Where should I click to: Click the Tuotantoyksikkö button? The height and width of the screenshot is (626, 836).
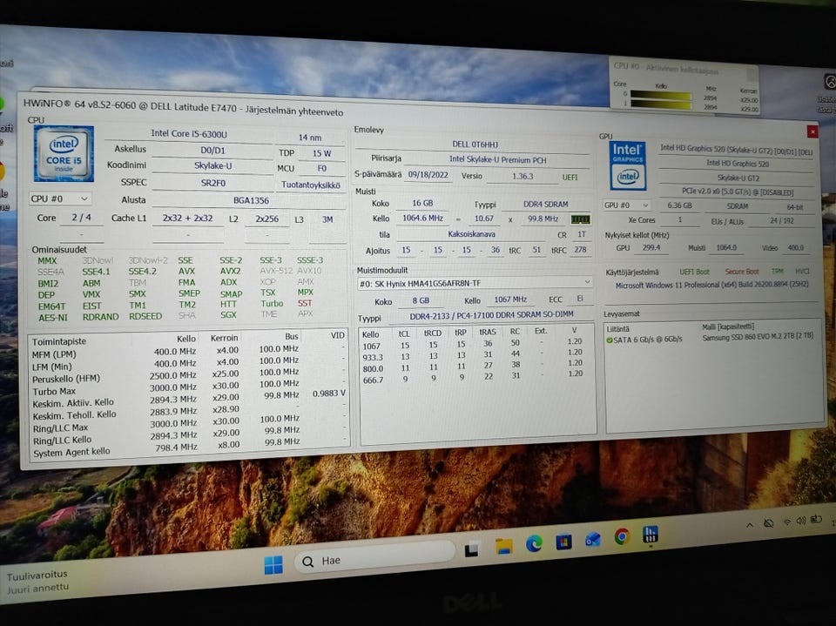[x=310, y=185]
